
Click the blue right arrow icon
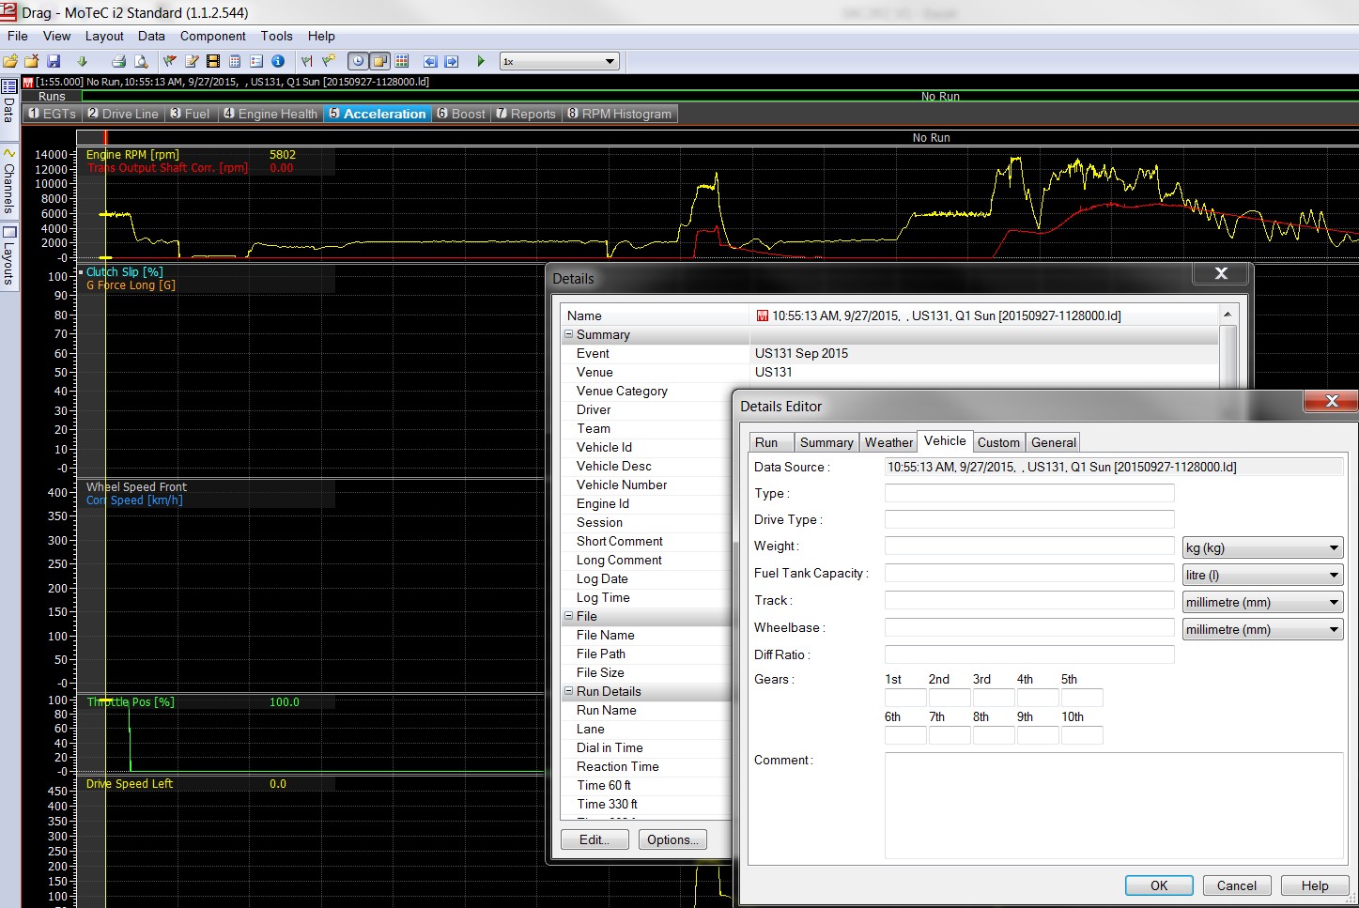coord(452,61)
